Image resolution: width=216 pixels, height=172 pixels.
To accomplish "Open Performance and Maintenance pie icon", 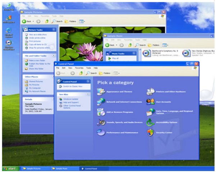I will click(x=101, y=133).
